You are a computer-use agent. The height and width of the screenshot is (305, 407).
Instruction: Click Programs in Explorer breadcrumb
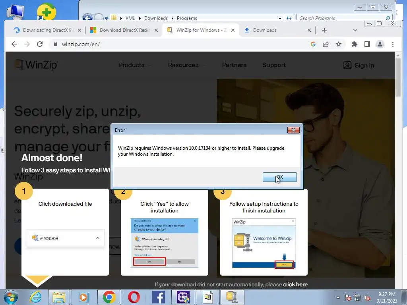click(187, 18)
